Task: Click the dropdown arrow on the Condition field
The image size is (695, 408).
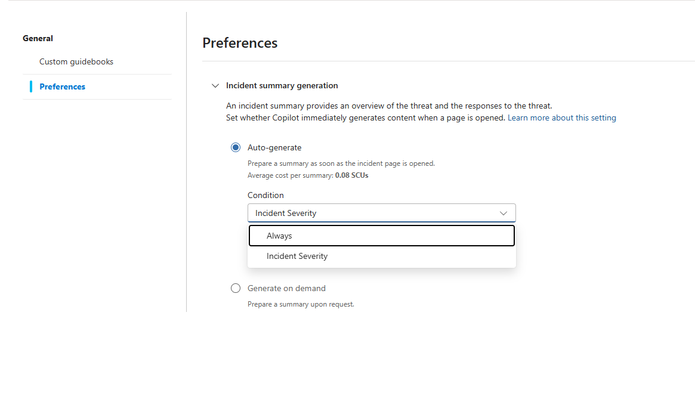Action: [x=504, y=213]
